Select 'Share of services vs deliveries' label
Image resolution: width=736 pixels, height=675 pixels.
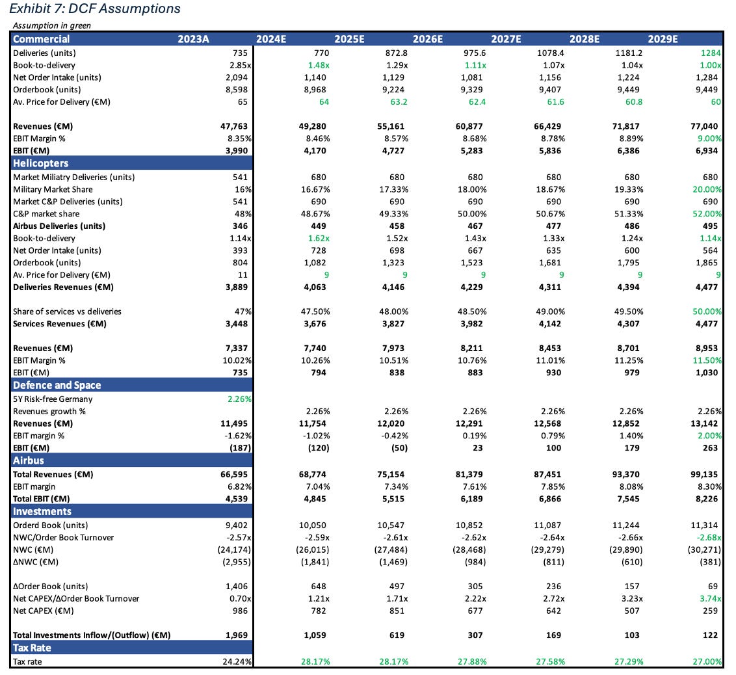coord(67,311)
